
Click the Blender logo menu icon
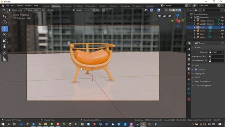click(x=3, y=6)
